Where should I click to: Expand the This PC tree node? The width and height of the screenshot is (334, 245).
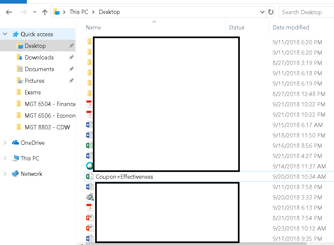[6, 158]
